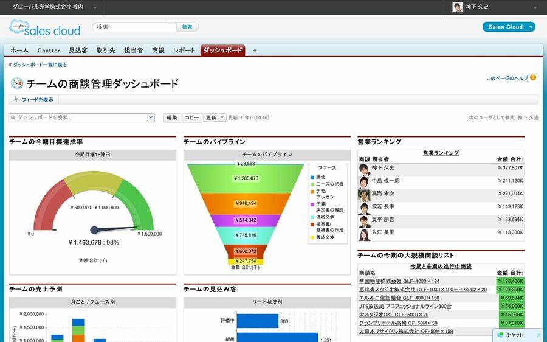Open the Sales Cloud app switcher dropdown
The image size is (547, 342).
pos(531,27)
